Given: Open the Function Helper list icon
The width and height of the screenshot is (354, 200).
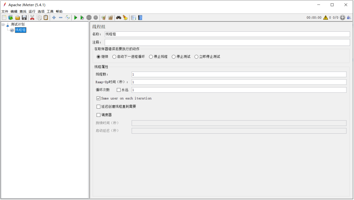Looking at the screenshot, I should (x=133, y=17).
